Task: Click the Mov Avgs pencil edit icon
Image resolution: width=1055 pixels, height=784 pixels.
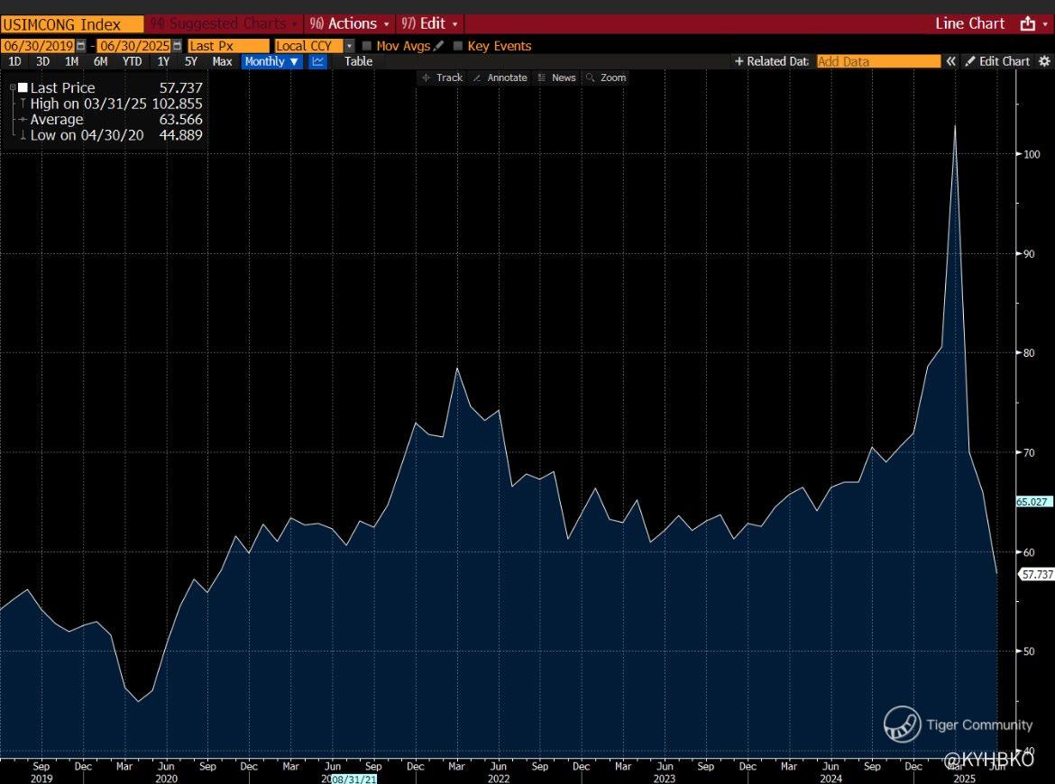Action: [439, 45]
